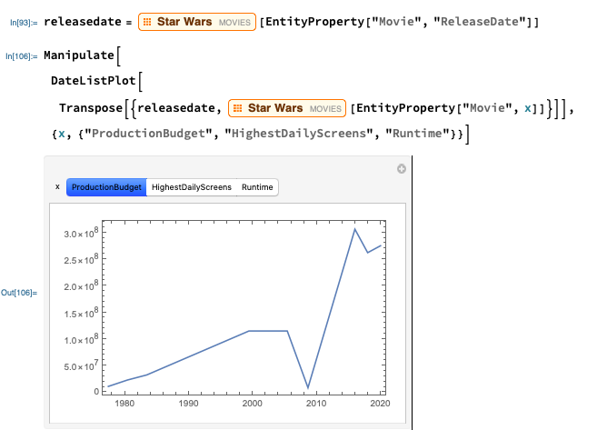
Task: Select the Runtime setter option
Action: 257,187
